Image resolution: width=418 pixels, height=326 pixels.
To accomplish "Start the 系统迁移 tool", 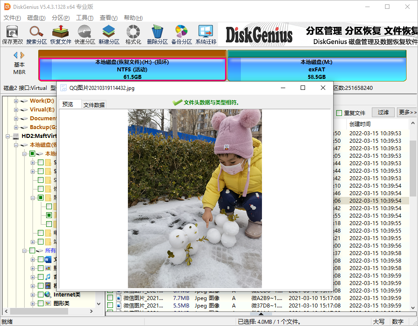I will click(206, 34).
